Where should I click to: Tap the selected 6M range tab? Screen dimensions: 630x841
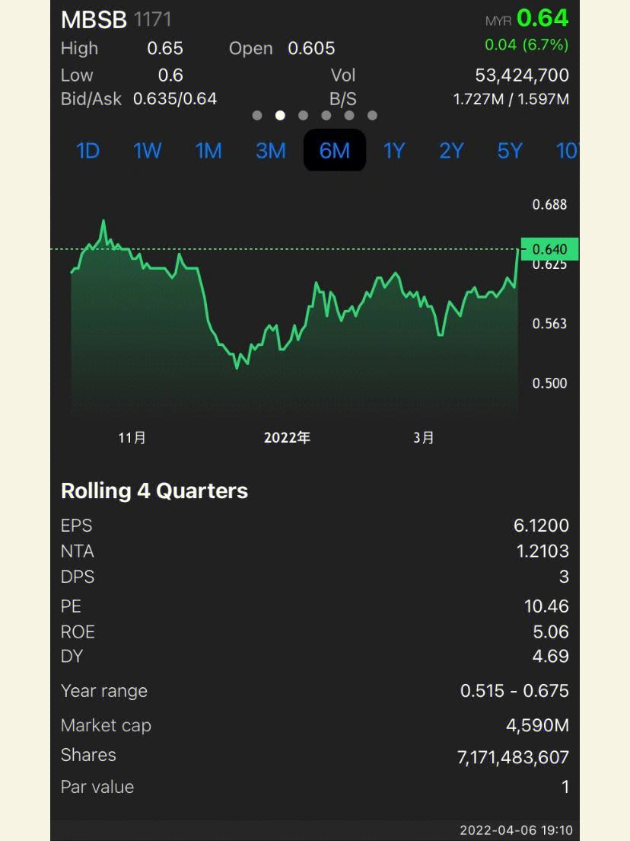[x=335, y=150]
